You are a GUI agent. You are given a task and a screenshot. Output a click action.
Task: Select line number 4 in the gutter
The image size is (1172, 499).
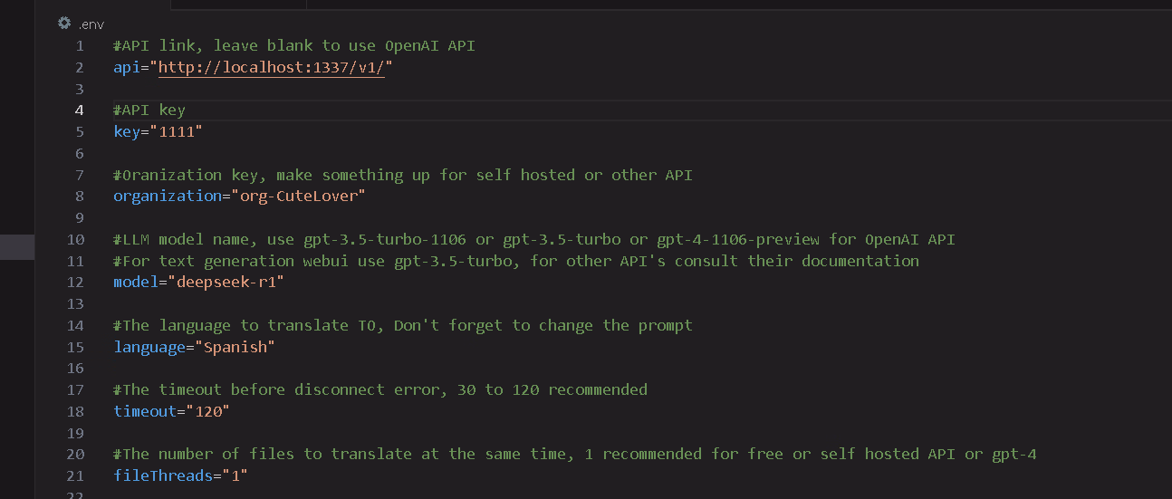pos(80,110)
